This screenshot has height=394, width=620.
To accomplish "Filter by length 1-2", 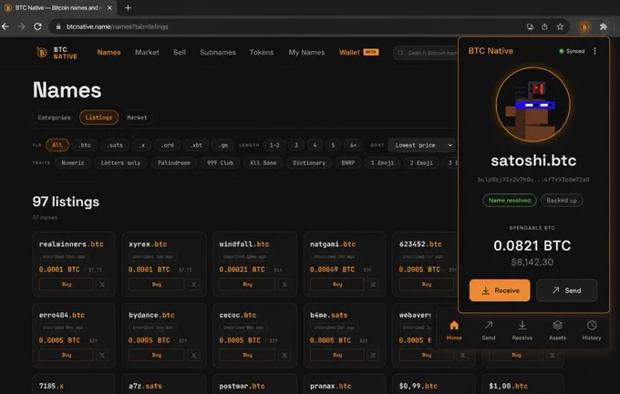I will 274,145.
